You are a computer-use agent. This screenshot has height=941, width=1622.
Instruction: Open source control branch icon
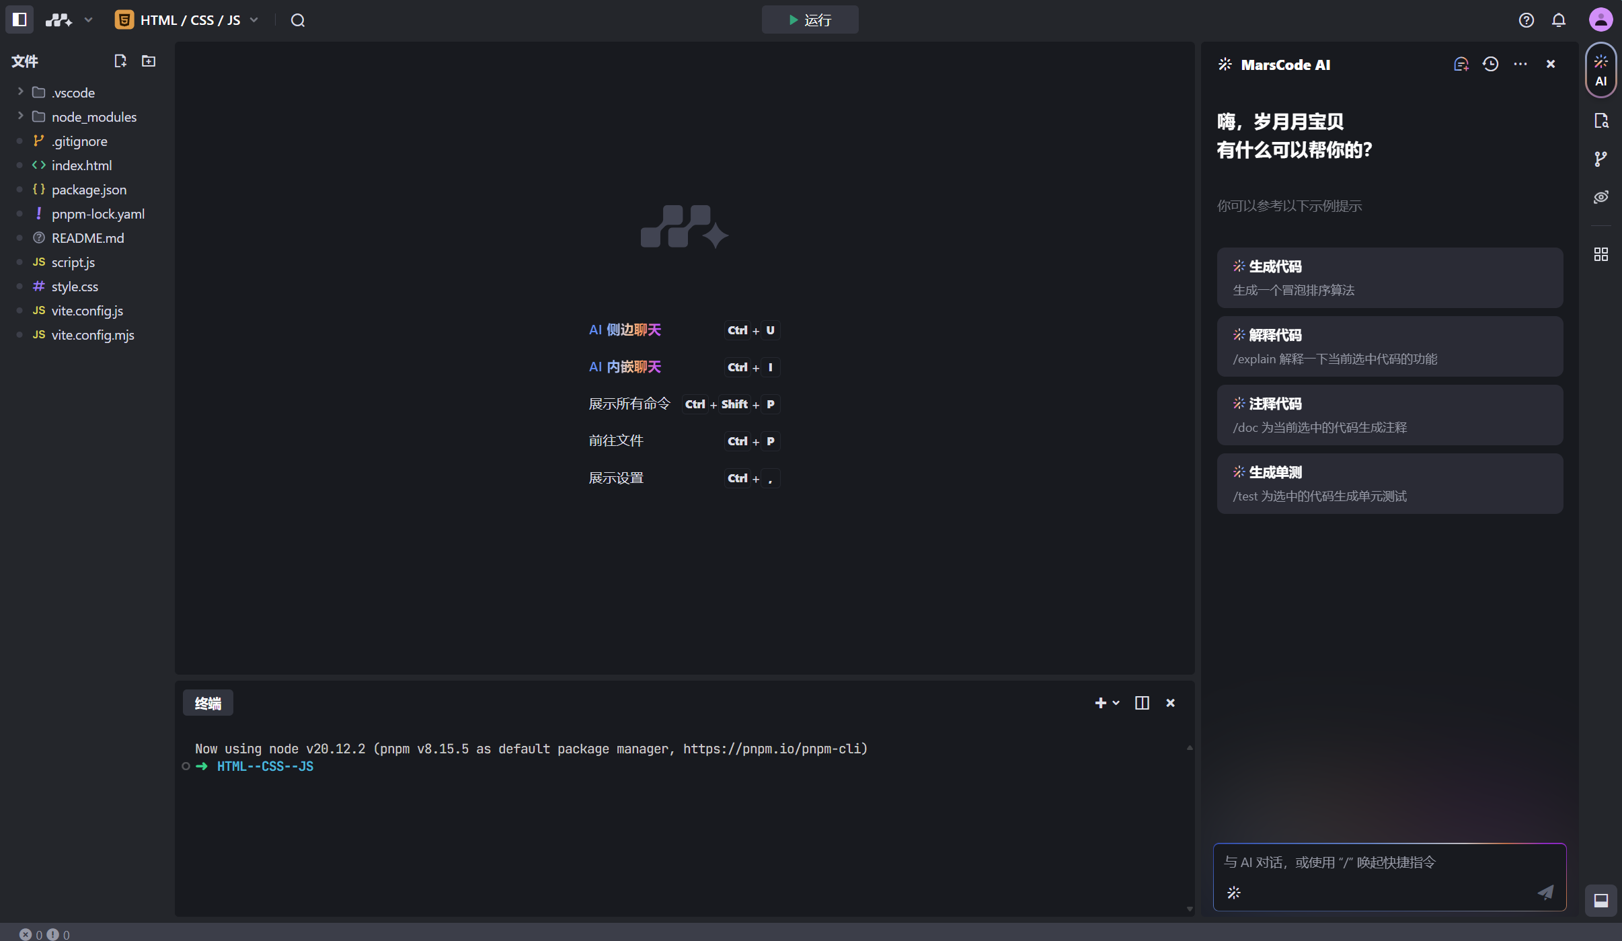click(1600, 159)
